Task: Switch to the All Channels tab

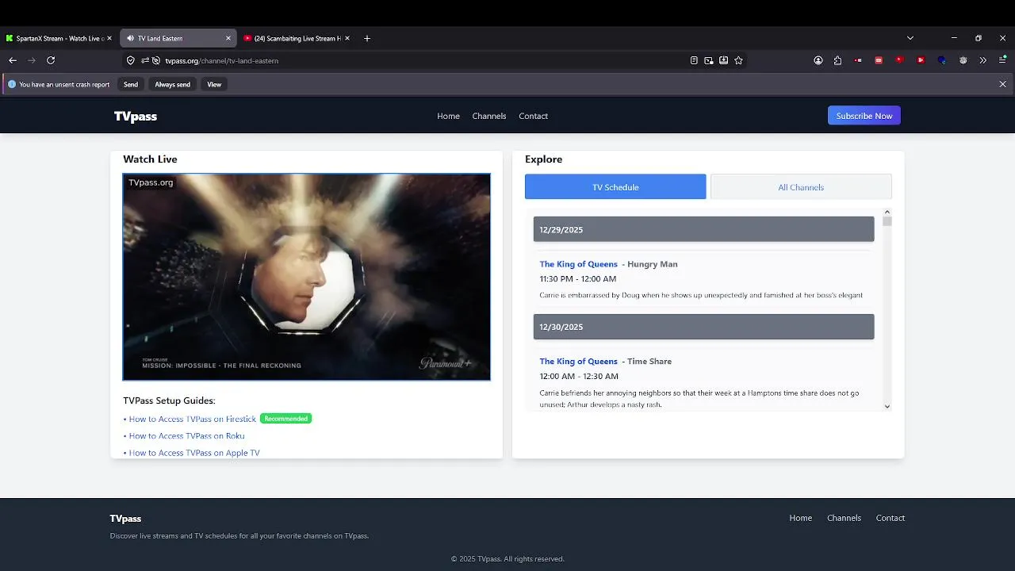Action: pos(801,187)
